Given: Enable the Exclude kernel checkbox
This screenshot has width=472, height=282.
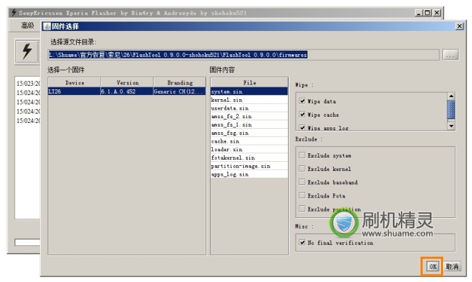Looking at the screenshot, I should [x=302, y=169].
